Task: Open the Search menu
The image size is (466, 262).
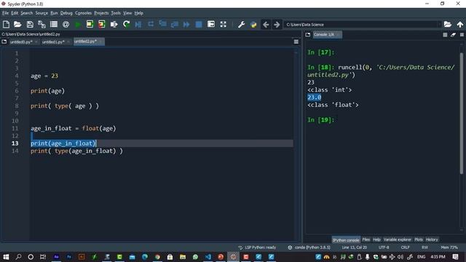Action: click(x=27, y=13)
